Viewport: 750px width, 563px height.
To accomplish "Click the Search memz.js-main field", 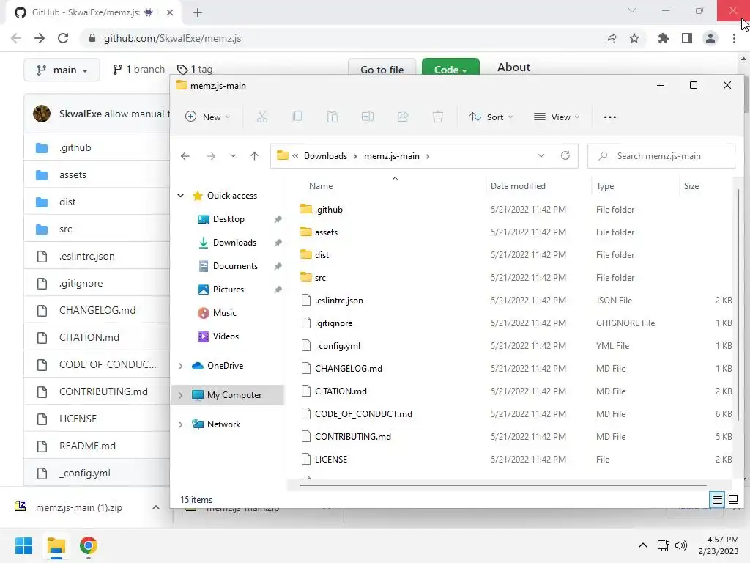I will [x=661, y=156].
